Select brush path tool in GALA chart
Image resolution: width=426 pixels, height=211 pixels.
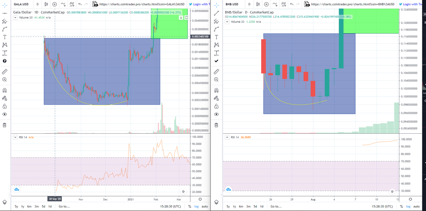pyautogui.click(x=4, y=29)
